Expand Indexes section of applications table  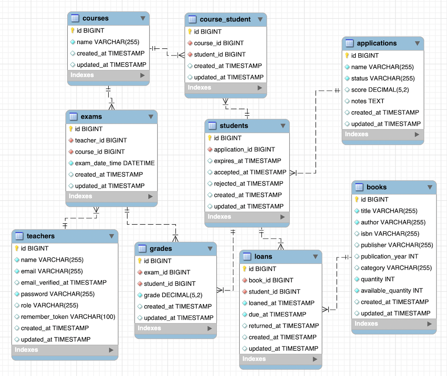[417, 134]
